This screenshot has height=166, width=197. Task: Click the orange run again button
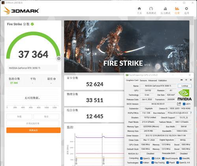point(33,130)
